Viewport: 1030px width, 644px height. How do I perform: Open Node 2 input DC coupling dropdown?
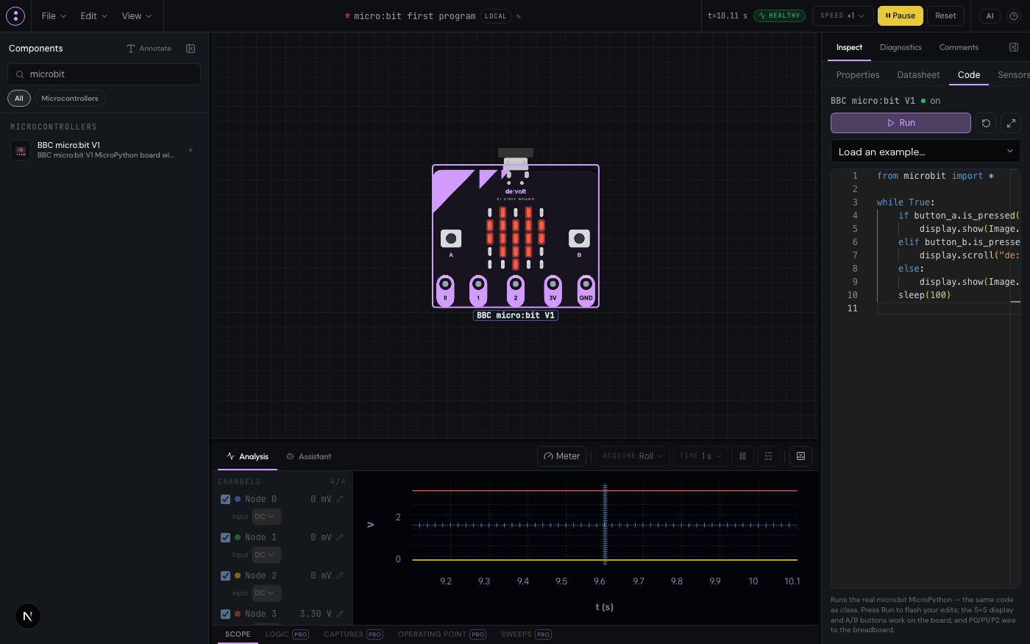[266, 593]
